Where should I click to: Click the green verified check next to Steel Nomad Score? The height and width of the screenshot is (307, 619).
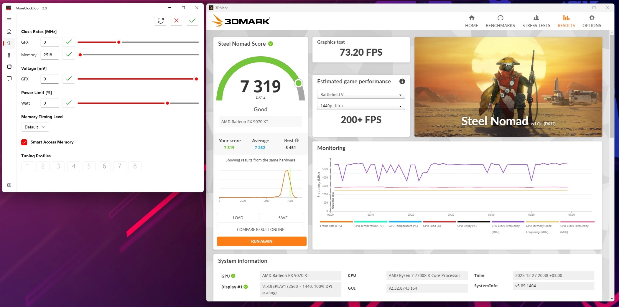point(271,44)
